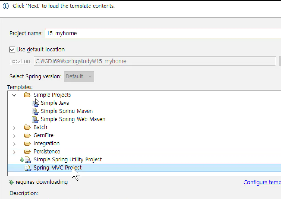Click the disabled Location path field

tap(155, 61)
